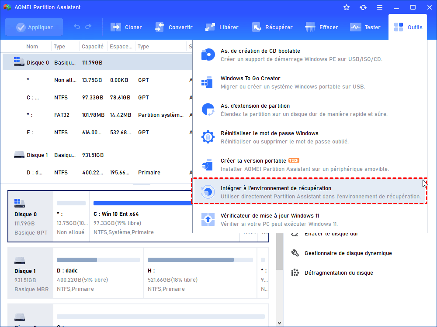The width and height of the screenshot is (437, 327).
Task: Select the D: NTFS 400.22 partition row
Action: (x=97, y=172)
